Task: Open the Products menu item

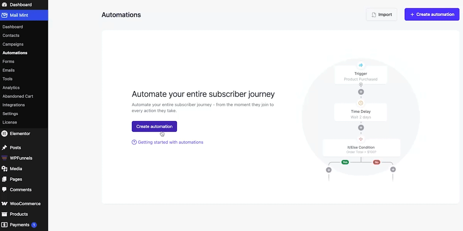Action: [19, 214]
